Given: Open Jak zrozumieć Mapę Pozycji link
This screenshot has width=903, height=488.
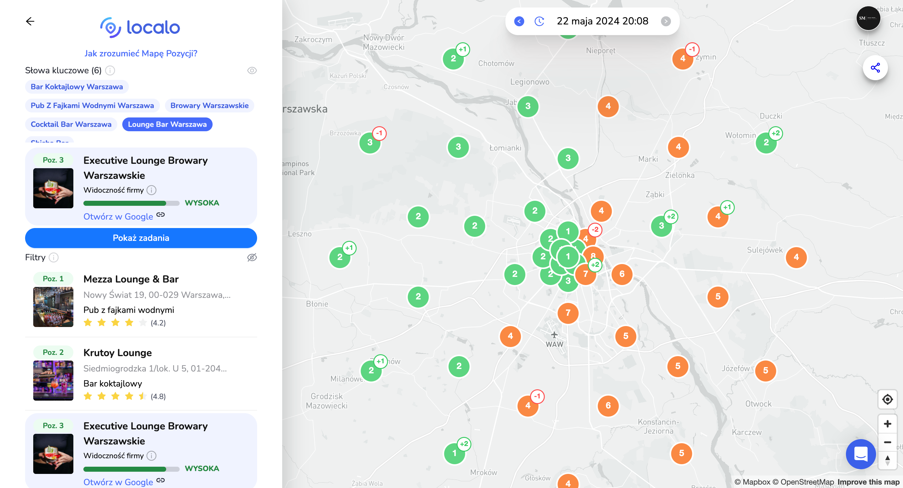Looking at the screenshot, I should 141,53.
